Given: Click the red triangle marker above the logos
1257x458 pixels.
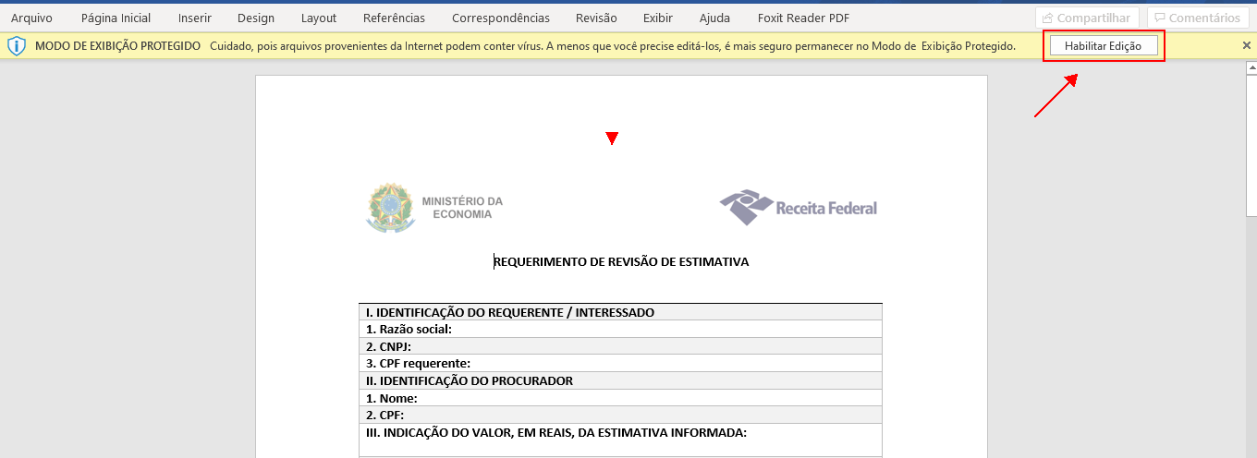Looking at the screenshot, I should click(x=611, y=139).
